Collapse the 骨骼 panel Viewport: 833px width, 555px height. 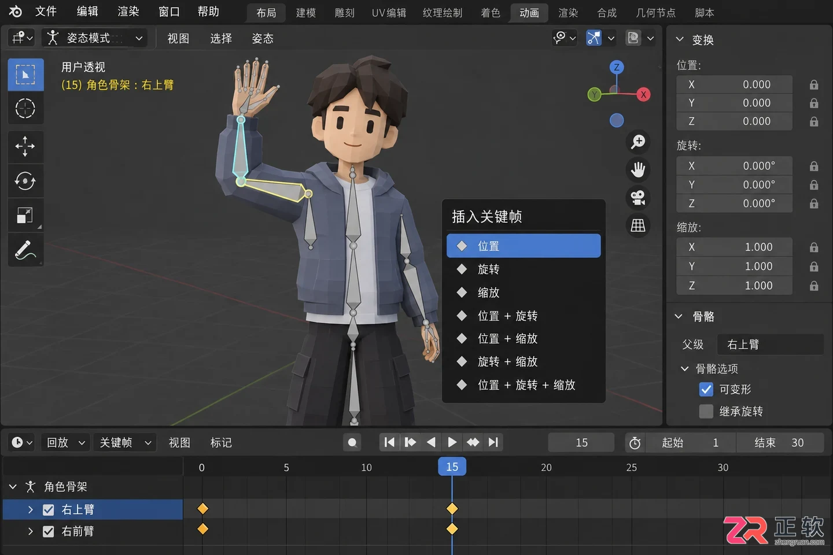[679, 317]
